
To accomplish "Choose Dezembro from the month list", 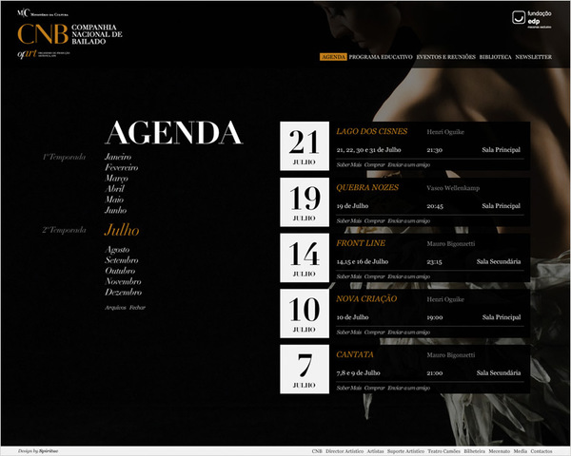I will (124, 293).
